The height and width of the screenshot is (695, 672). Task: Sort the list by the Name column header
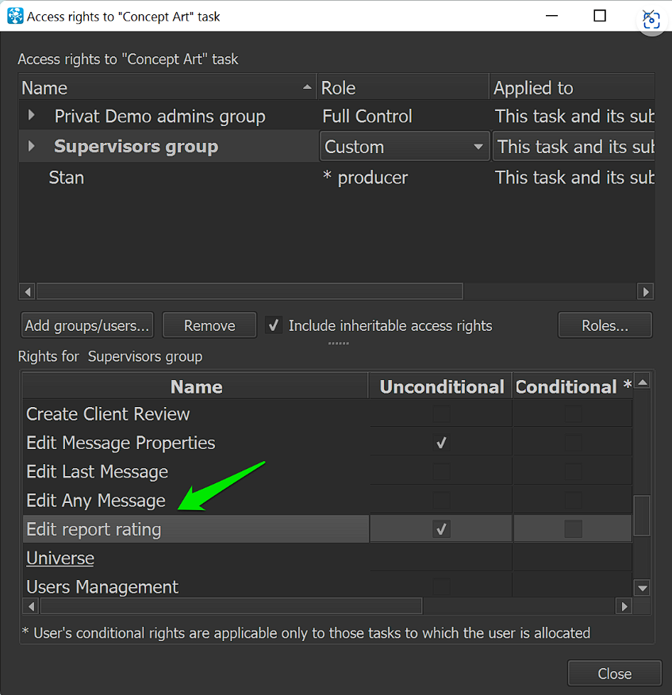point(167,88)
